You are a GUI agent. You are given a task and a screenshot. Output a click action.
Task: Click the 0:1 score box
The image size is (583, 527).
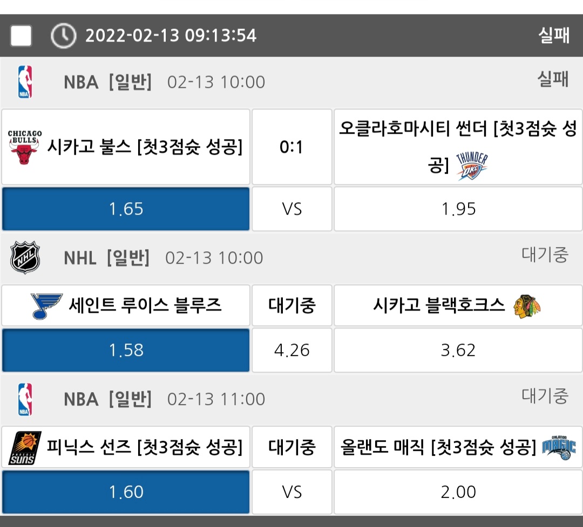(291, 147)
